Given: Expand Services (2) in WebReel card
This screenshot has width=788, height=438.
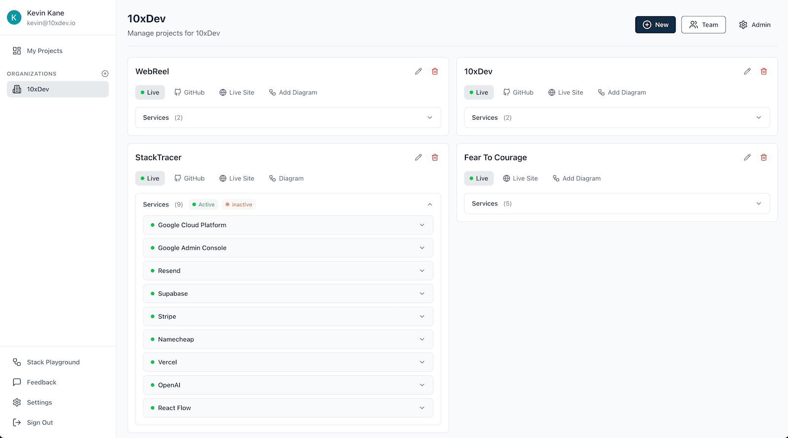Looking at the screenshot, I should 288,118.
